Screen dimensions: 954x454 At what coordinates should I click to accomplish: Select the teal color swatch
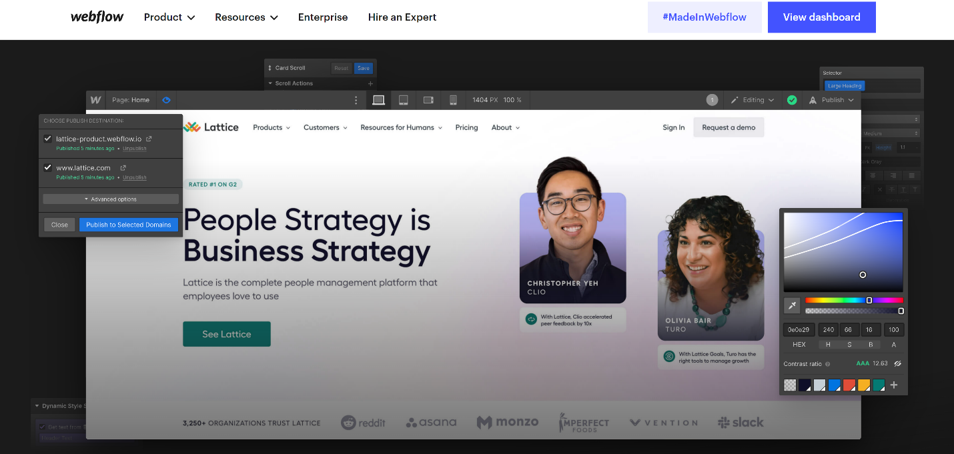[879, 385]
